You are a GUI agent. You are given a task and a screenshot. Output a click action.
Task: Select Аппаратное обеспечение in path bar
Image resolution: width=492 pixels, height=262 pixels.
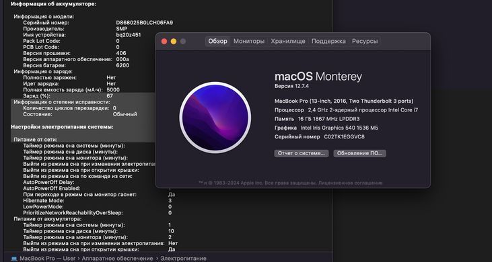(x=118, y=259)
